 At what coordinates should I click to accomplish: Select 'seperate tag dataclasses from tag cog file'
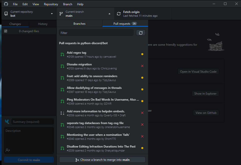[102, 125]
